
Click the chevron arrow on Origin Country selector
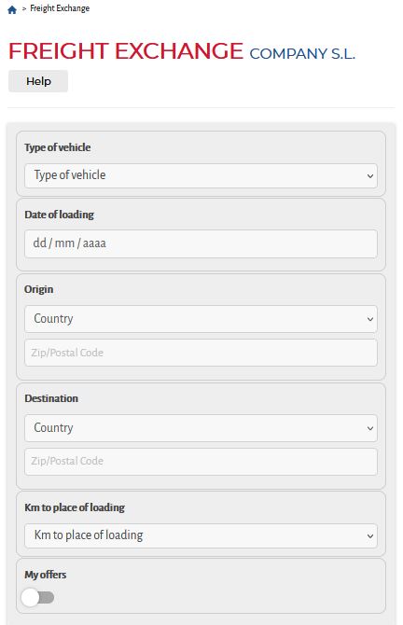point(370,319)
